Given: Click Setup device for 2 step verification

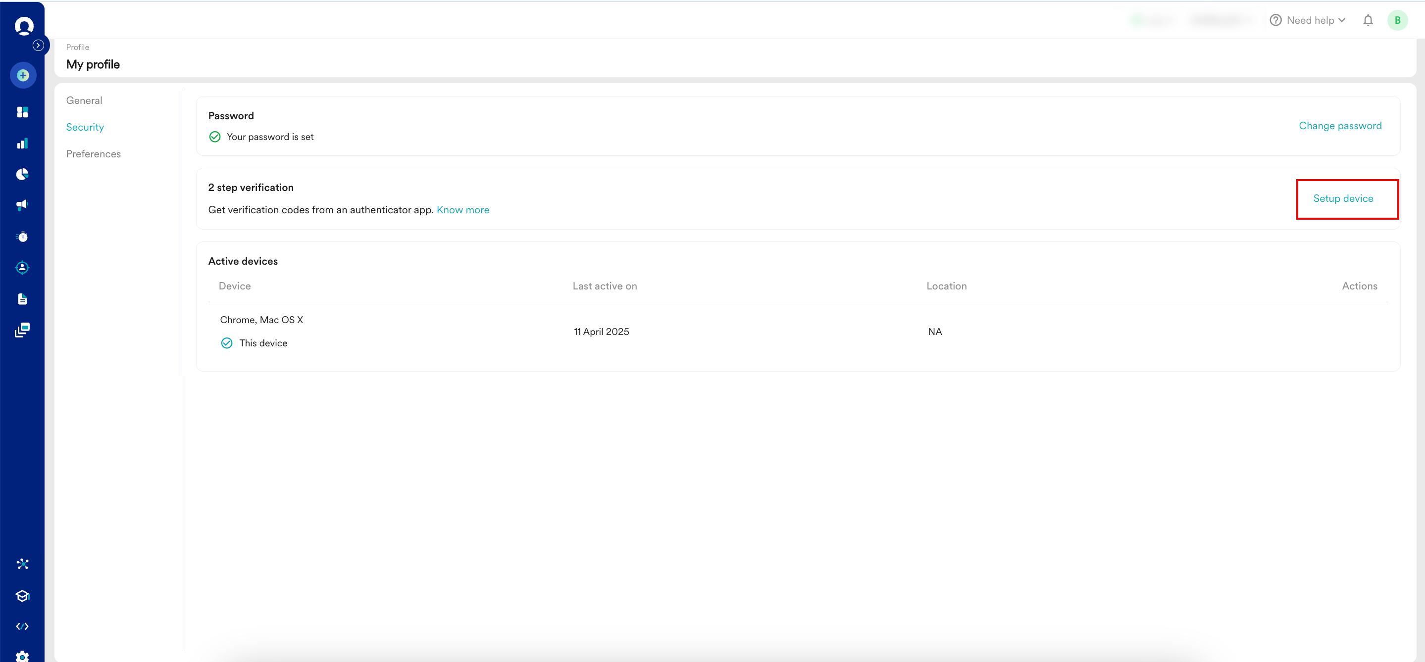Looking at the screenshot, I should [1343, 198].
